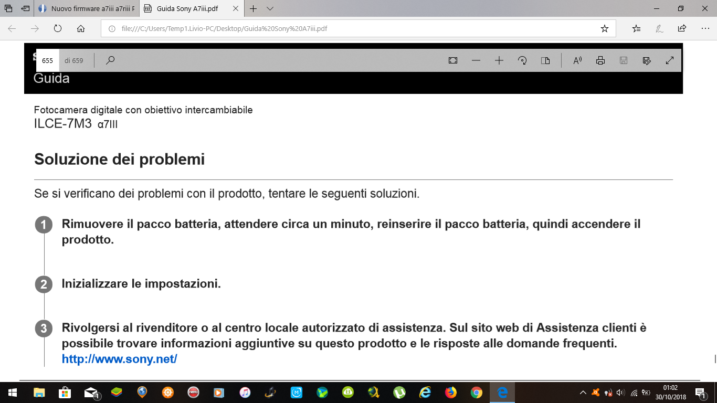
Task: Start Read aloud for the PDF
Action: click(x=577, y=60)
